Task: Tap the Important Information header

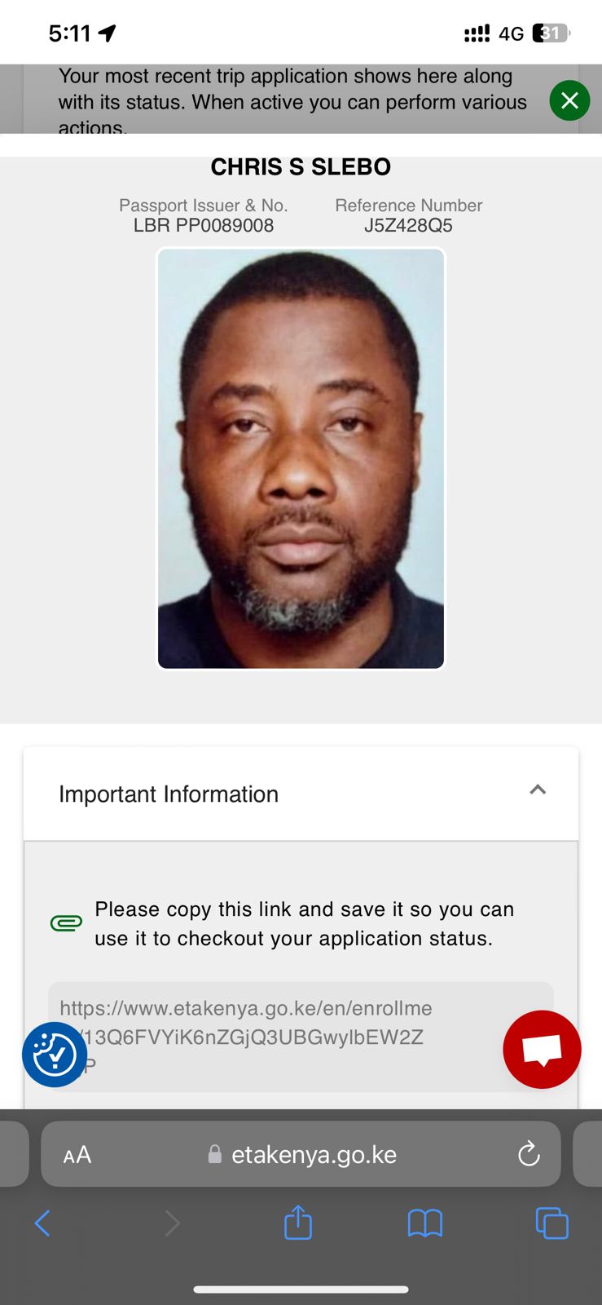Action: tap(301, 794)
